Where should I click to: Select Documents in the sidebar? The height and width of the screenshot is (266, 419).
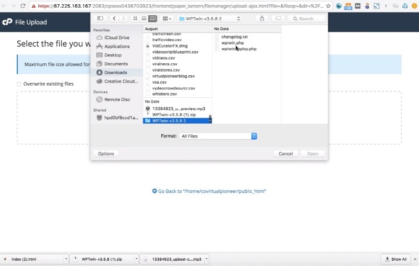(x=116, y=64)
